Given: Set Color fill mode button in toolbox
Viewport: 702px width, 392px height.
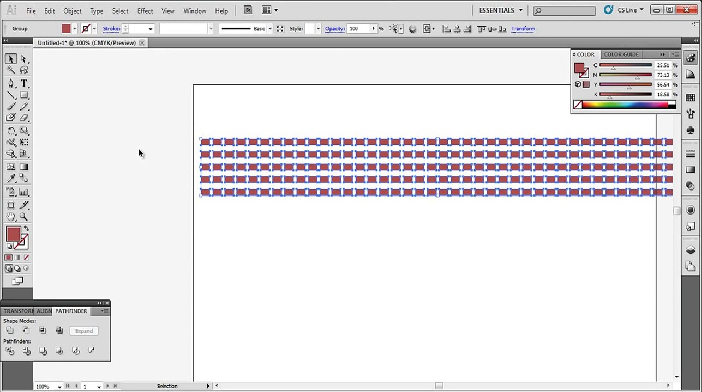Looking at the screenshot, I should coord(9,258).
